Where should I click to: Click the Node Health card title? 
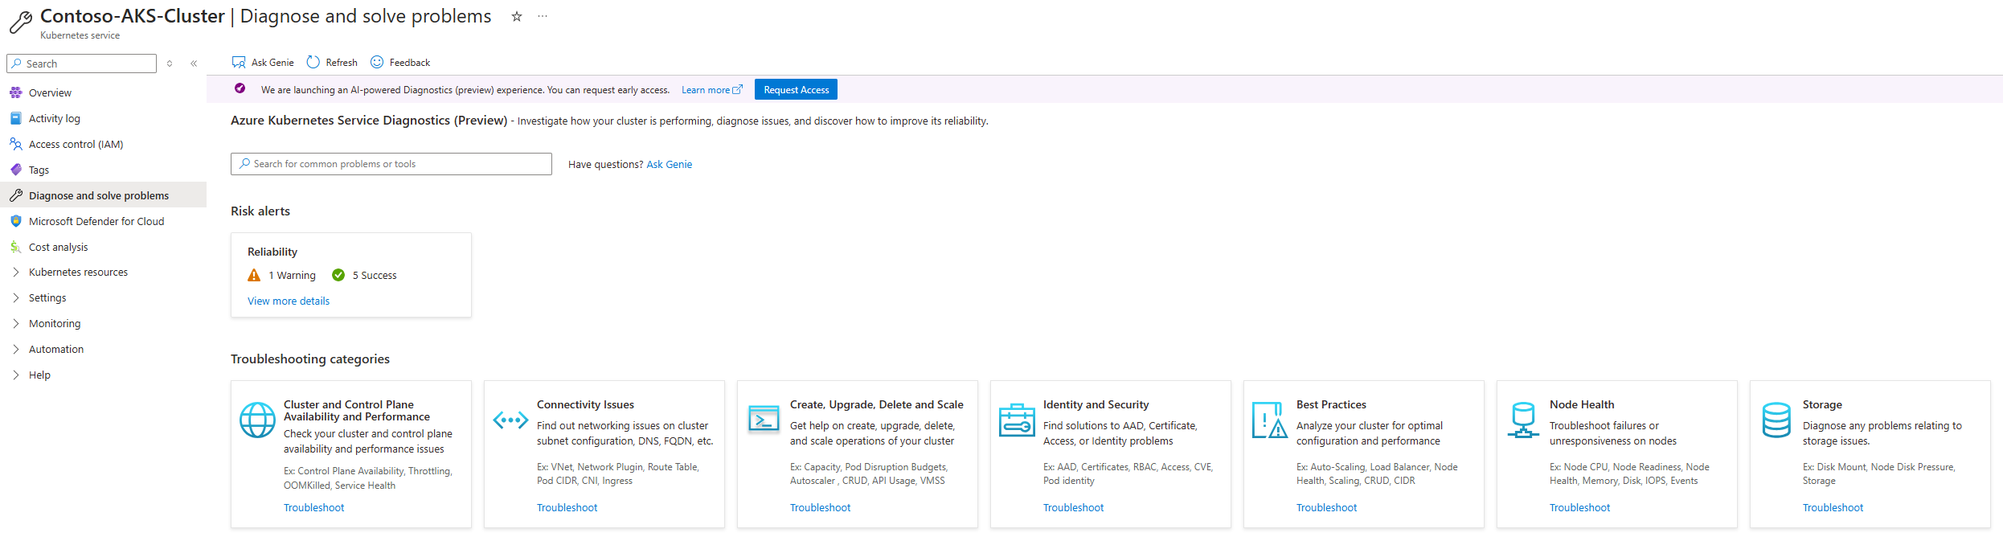(x=1582, y=404)
